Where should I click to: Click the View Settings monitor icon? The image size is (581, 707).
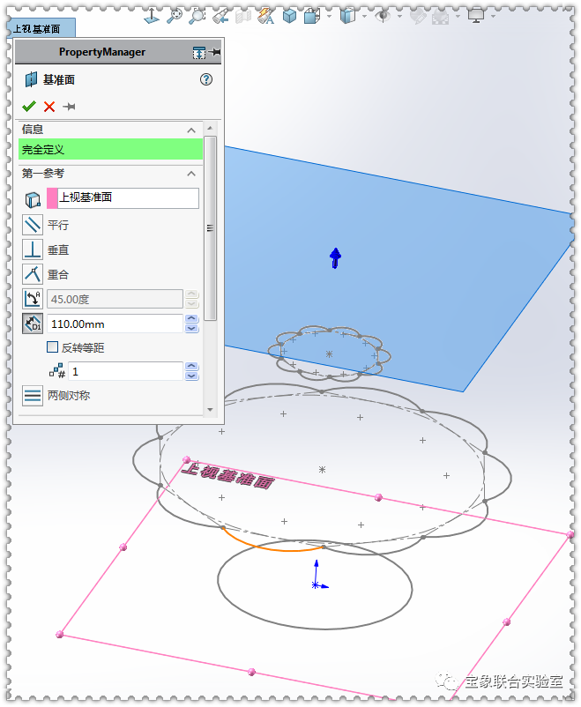[476, 16]
